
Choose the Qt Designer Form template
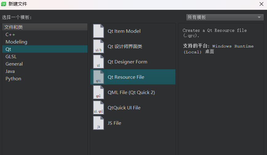[x=133, y=62]
